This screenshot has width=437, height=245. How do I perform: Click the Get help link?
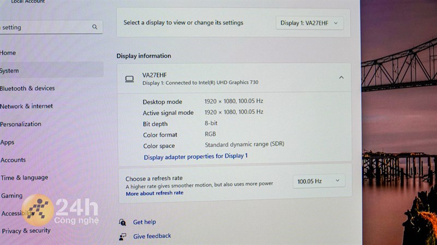[x=144, y=222]
